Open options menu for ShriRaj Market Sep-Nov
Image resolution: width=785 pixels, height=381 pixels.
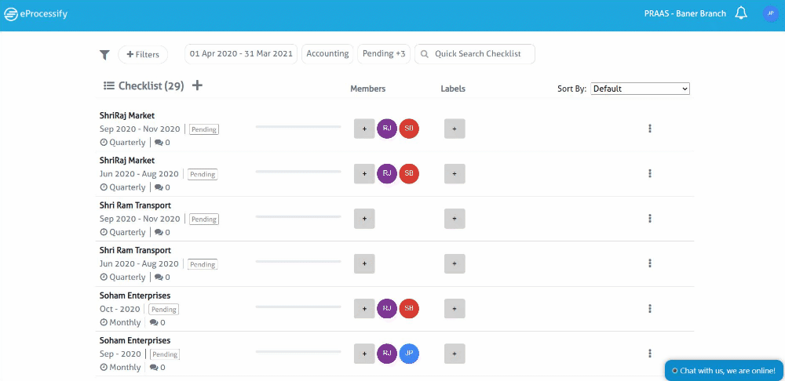pyautogui.click(x=650, y=129)
